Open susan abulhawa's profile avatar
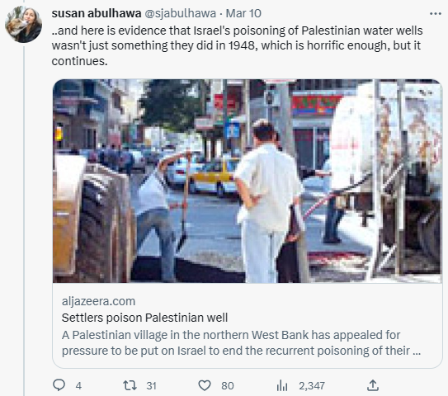 [23, 24]
